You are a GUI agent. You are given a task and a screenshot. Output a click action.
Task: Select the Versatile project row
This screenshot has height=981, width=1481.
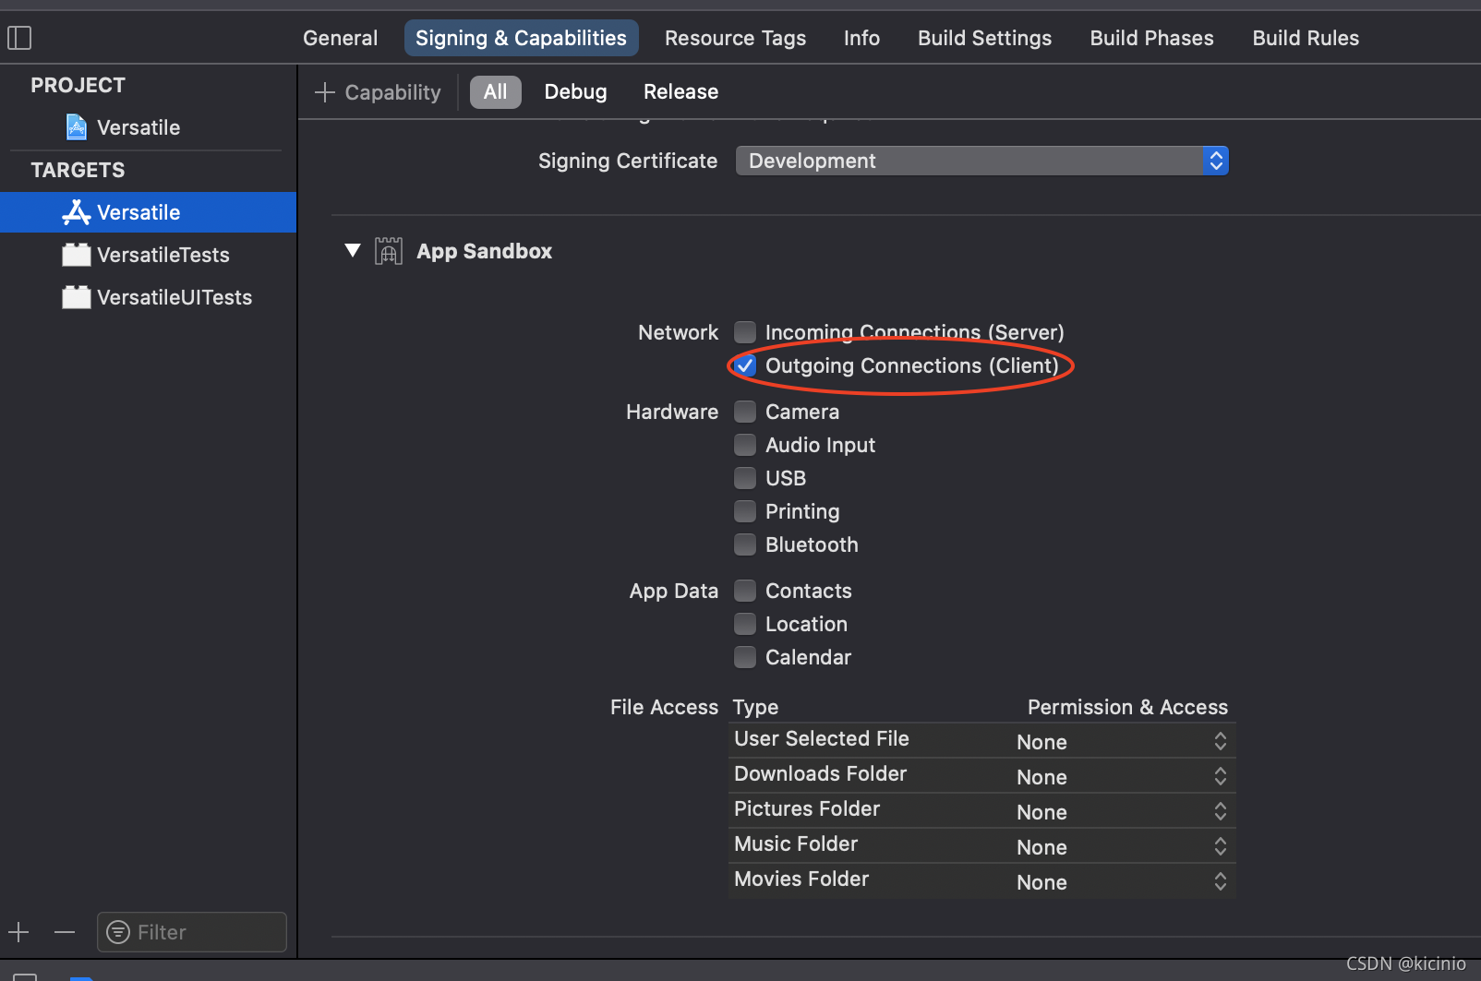pyautogui.click(x=148, y=127)
